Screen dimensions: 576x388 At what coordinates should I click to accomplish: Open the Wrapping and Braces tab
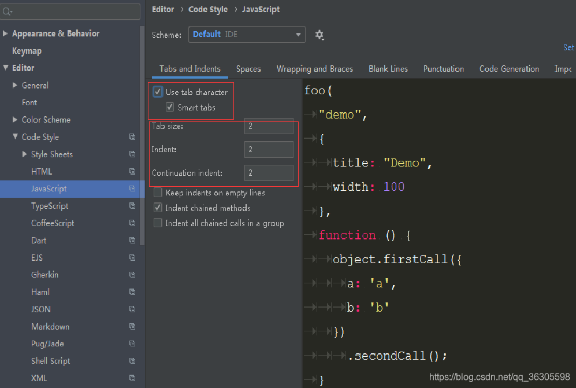[315, 69]
